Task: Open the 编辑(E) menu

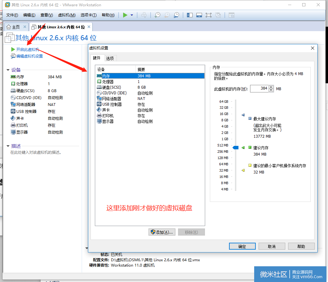Action: pos(29,15)
